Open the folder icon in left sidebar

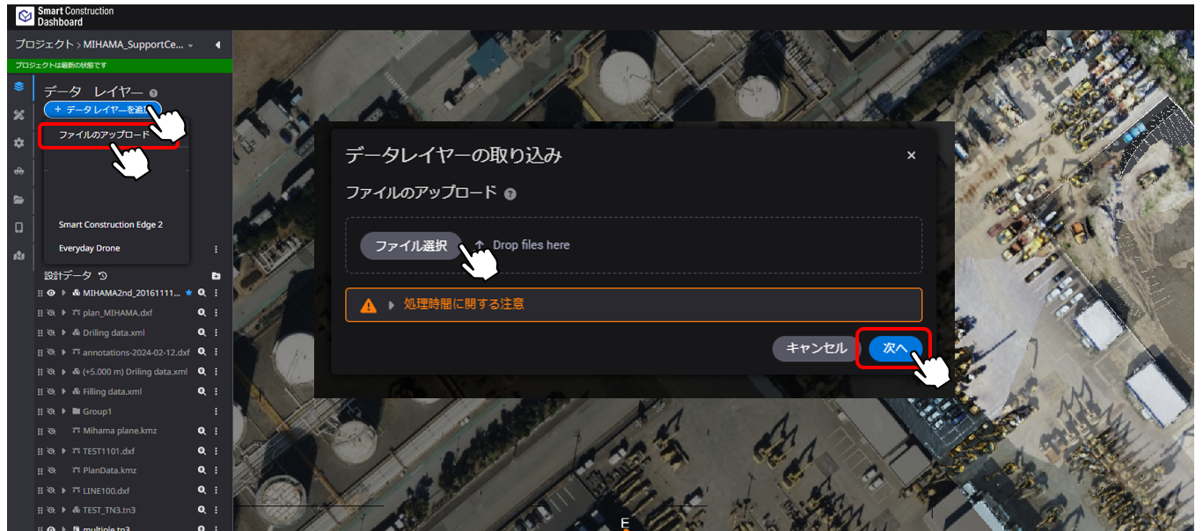pyautogui.click(x=18, y=200)
